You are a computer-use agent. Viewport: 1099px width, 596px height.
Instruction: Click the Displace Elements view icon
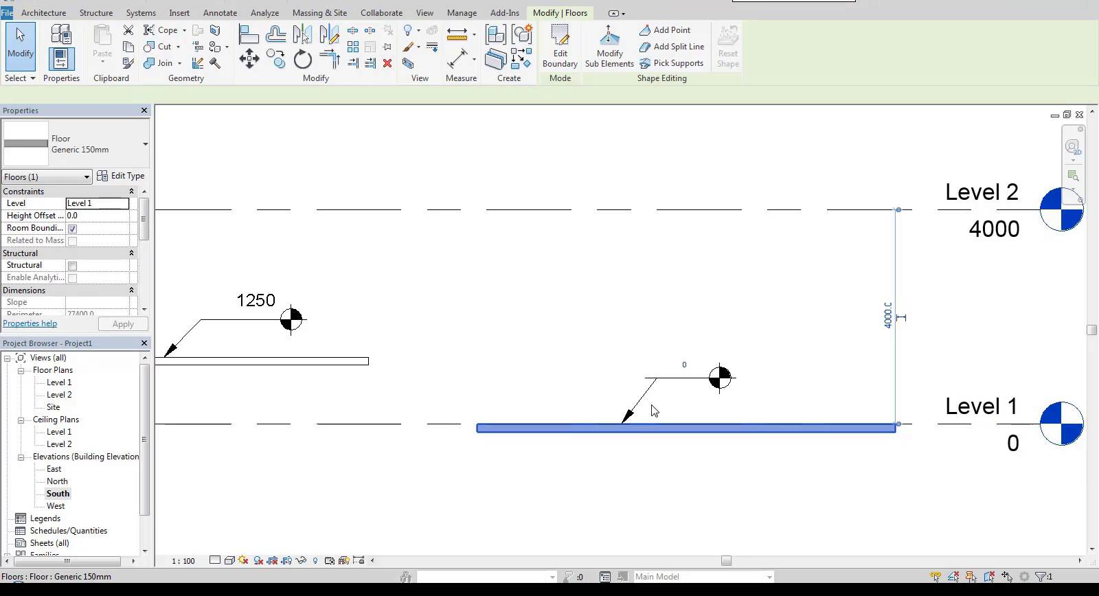[432, 30]
